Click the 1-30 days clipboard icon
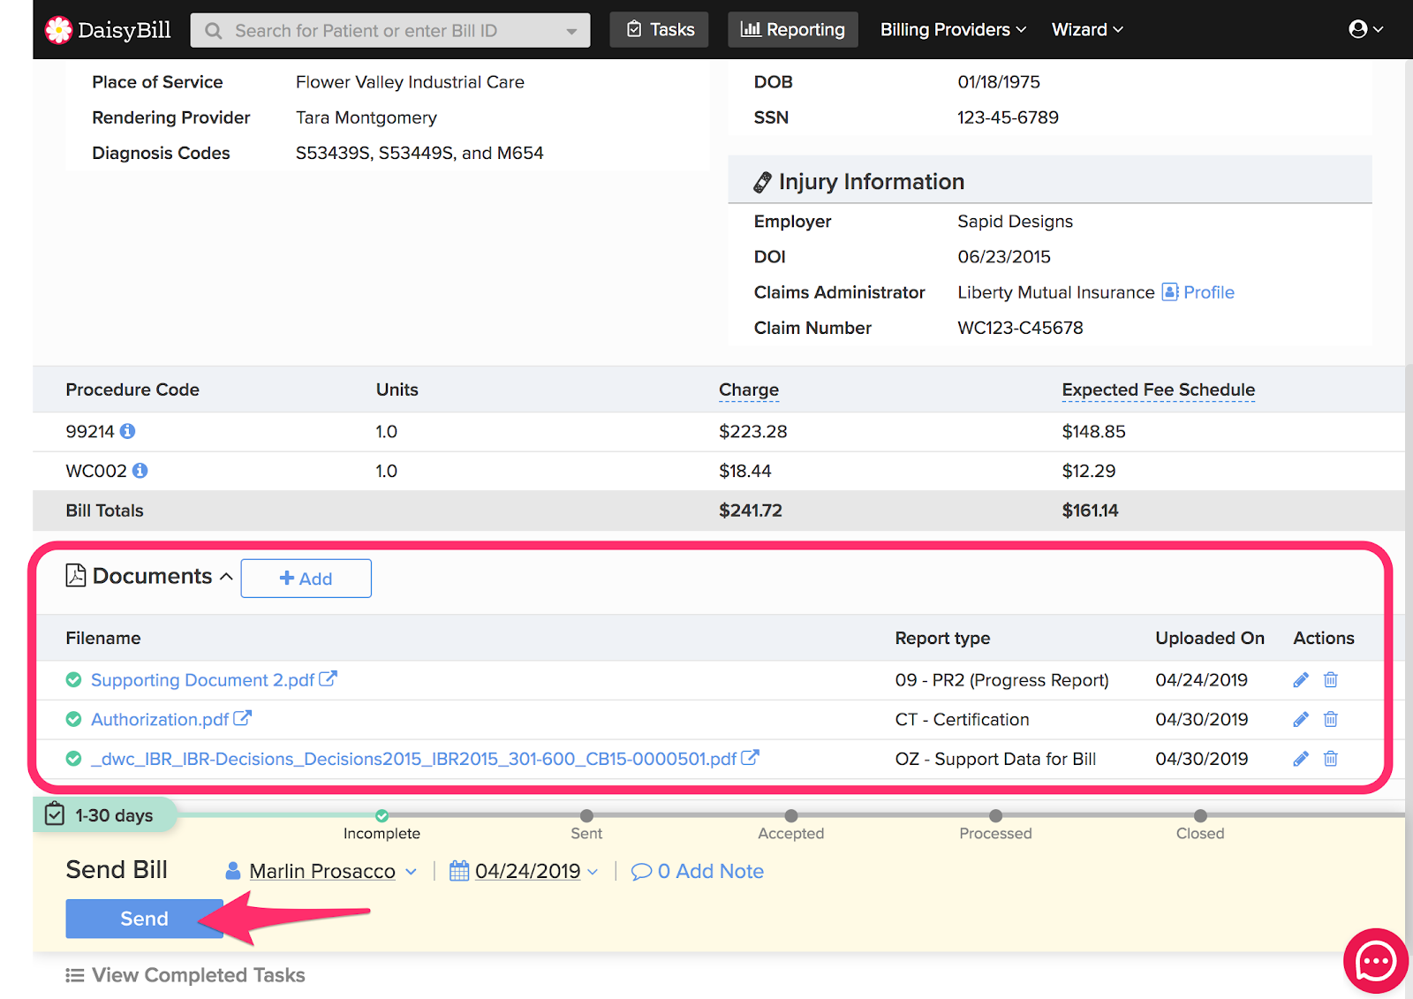The width and height of the screenshot is (1413, 999). pos(55,814)
